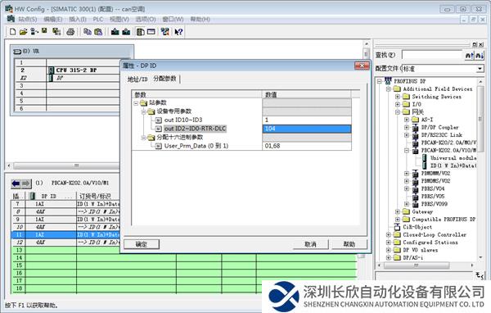Open a station with the folder icon
Image resolution: width=491 pixels, height=313 pixels.
[x=24, y=31]
